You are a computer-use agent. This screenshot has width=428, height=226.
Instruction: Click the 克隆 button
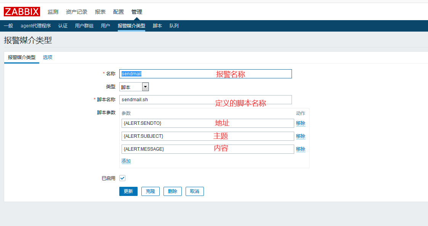(x=151, y=191)
